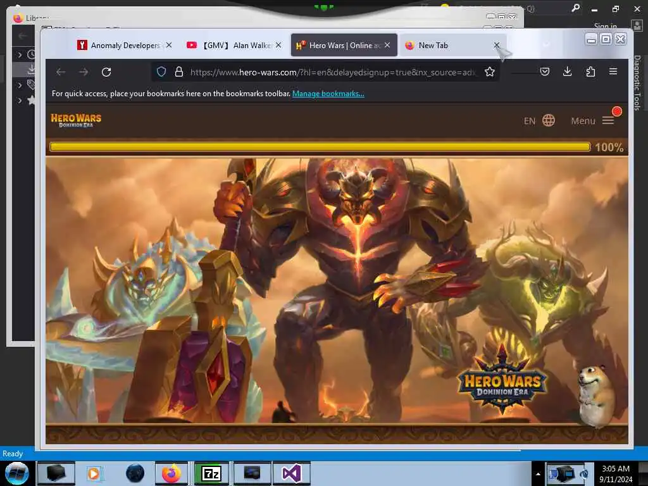Reload the Hero Wars page
648x486 pixels.
[106, 72]
